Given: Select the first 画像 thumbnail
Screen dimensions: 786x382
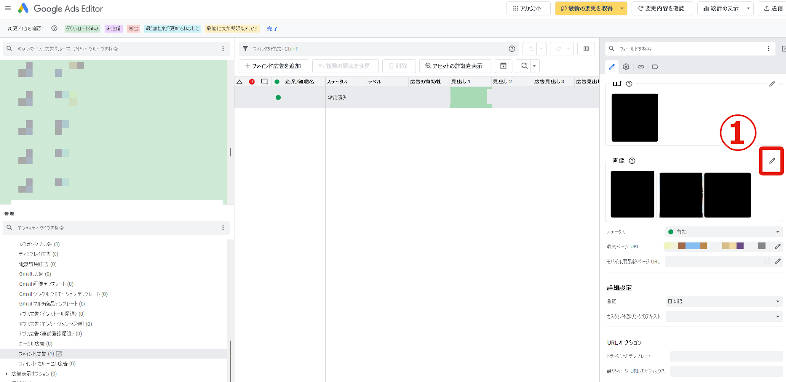Looking at the screenshot, I should tap(632, 194).
